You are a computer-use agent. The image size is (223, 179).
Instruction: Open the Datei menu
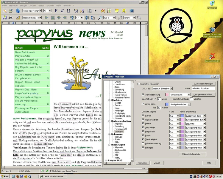(x=4, y=6)
